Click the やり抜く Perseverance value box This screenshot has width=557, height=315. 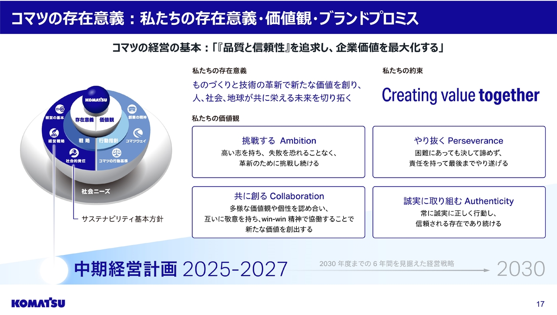pos(459,152)
